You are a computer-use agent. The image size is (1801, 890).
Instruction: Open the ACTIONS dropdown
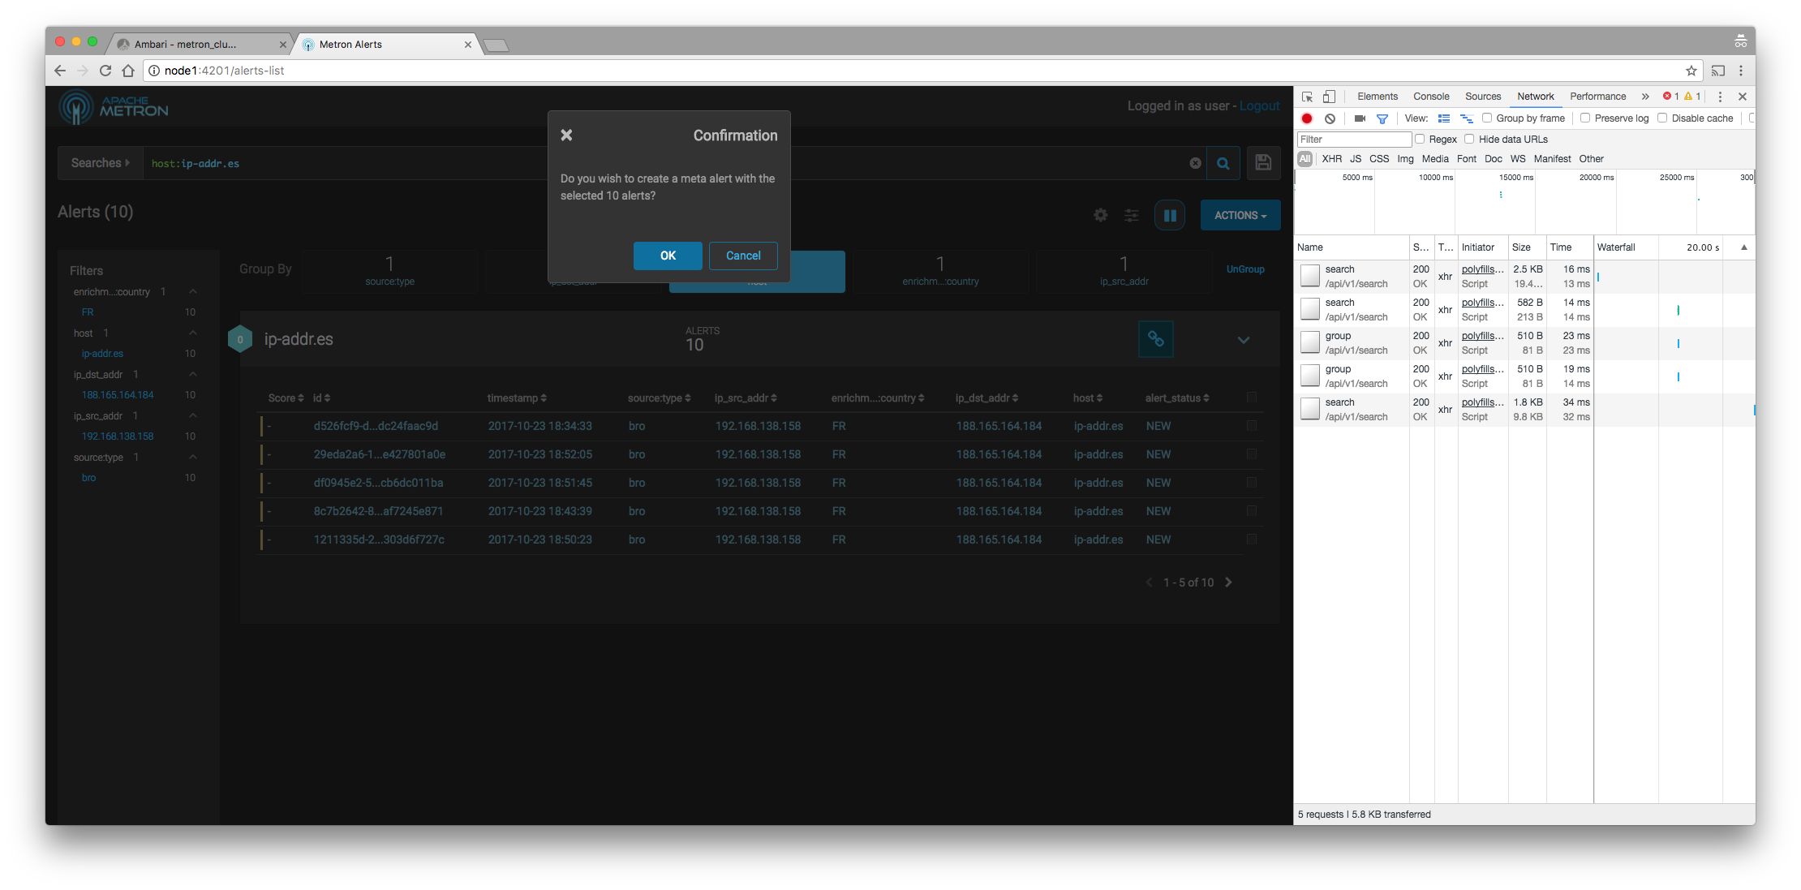(x=1240, y=215)
